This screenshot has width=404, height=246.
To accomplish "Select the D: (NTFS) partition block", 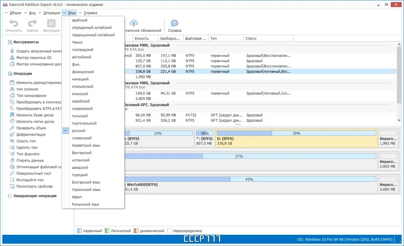I will (x=296, y=138).
